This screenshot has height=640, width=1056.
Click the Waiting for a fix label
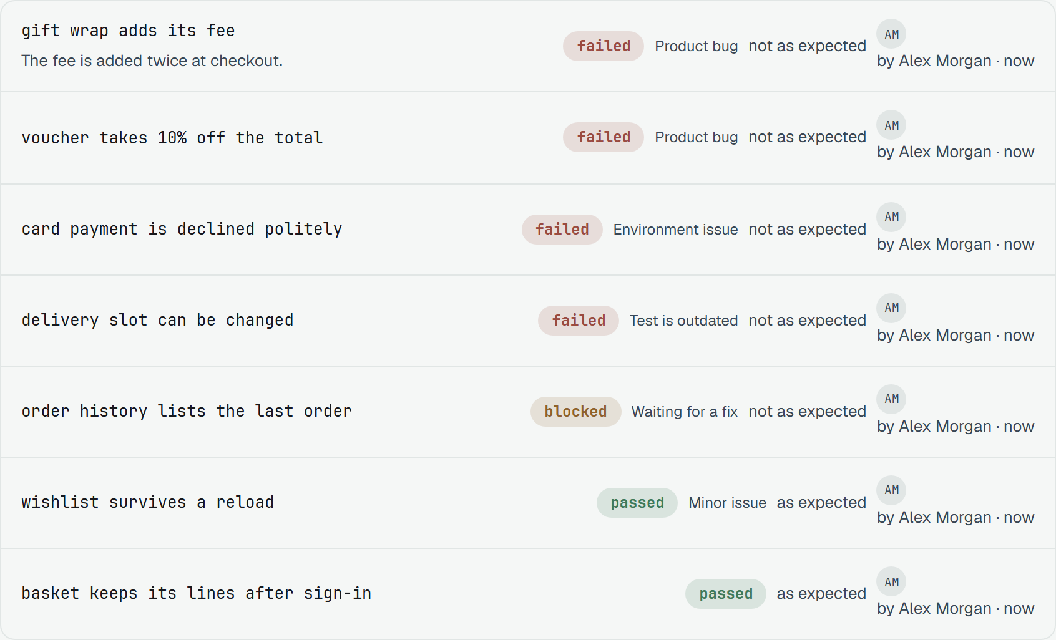coord(685,412)
